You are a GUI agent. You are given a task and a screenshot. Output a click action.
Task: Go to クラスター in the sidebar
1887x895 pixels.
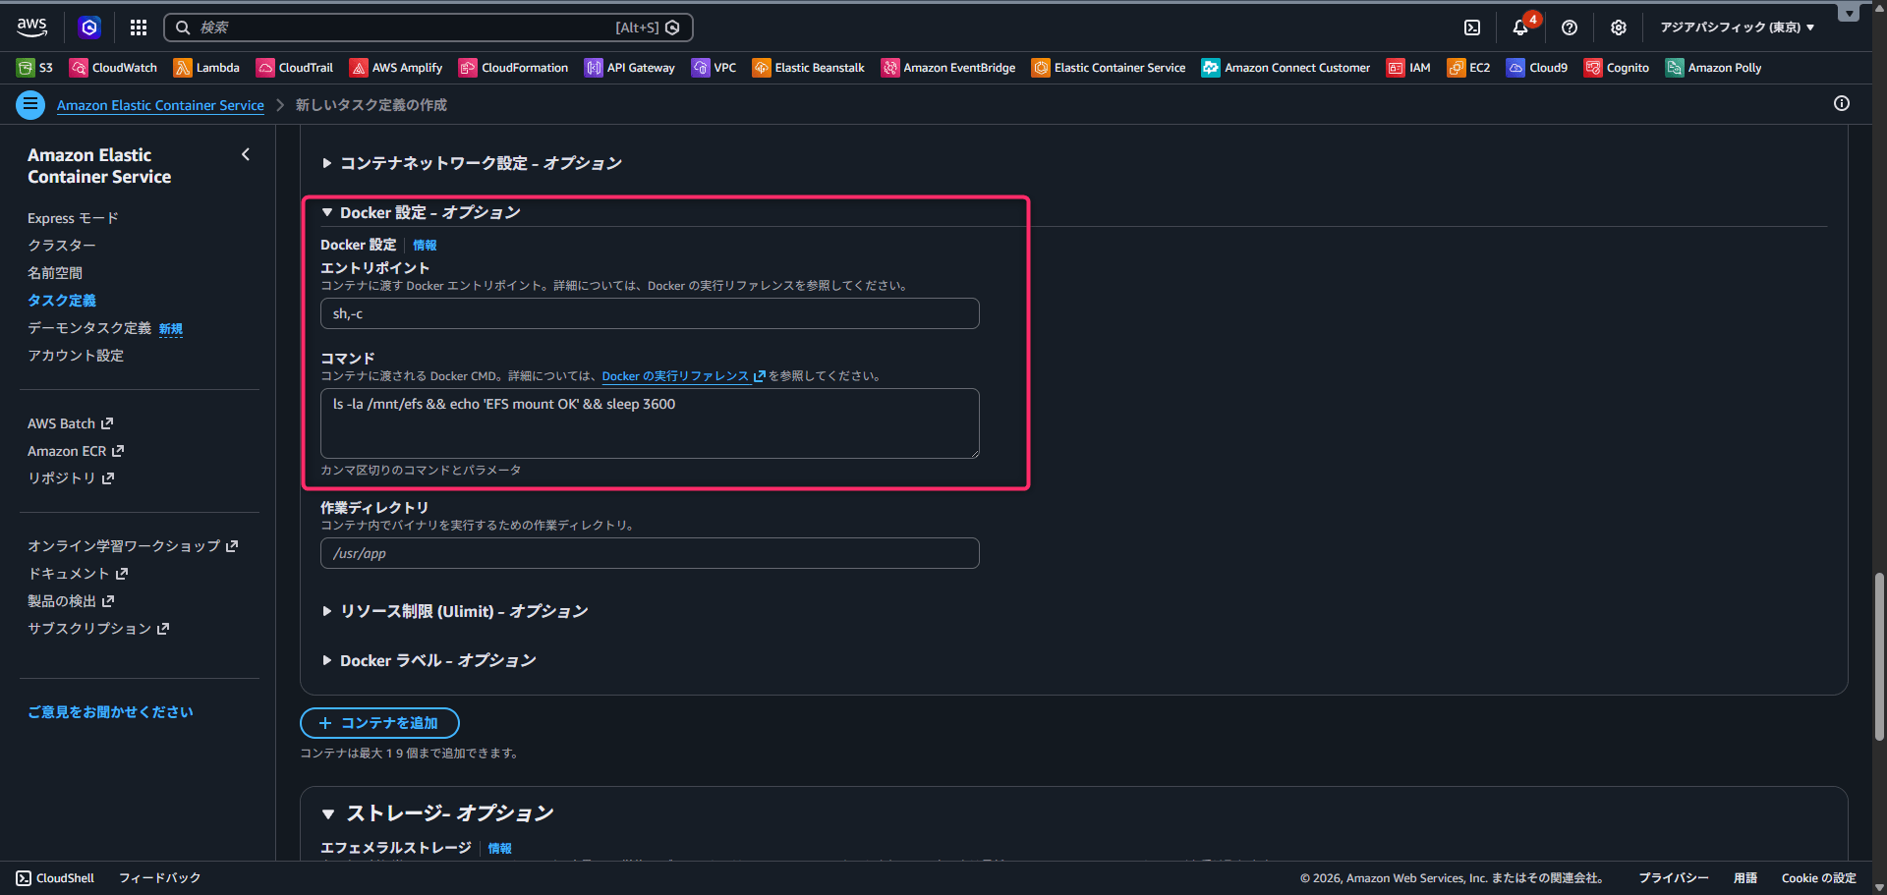click(62, 246)
